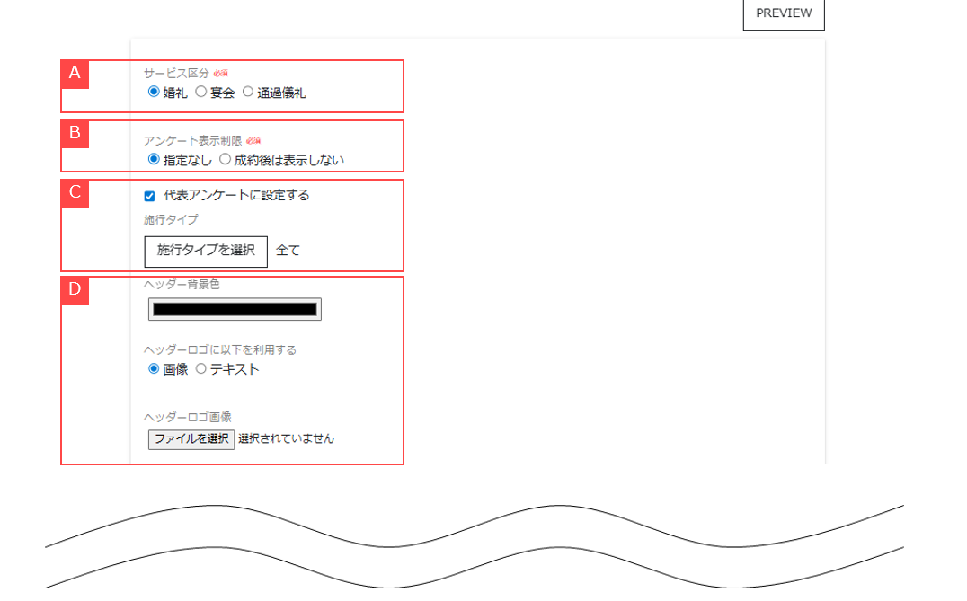This screenshot has height=601, width=967.
Task: Click the ヘッダーロゴ画像 field label
Action: tap(188, 417)
